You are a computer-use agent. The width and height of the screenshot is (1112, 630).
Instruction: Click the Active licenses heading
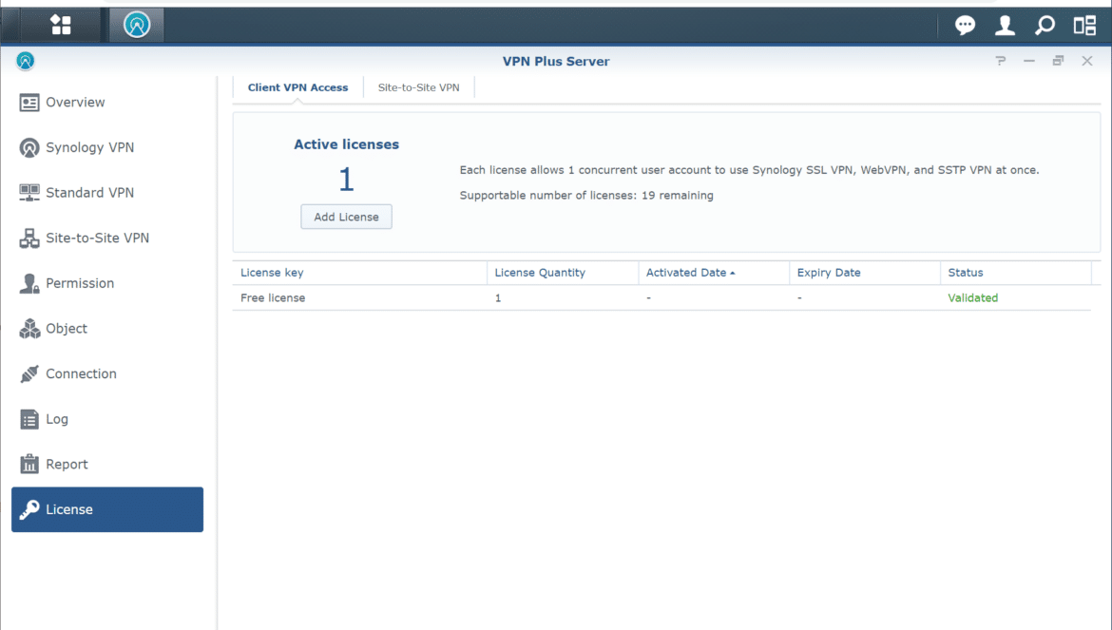click(346, 144)
